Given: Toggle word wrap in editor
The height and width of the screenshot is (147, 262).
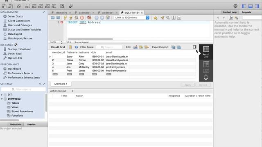Looking at the screenshot, I should [179, 18].
